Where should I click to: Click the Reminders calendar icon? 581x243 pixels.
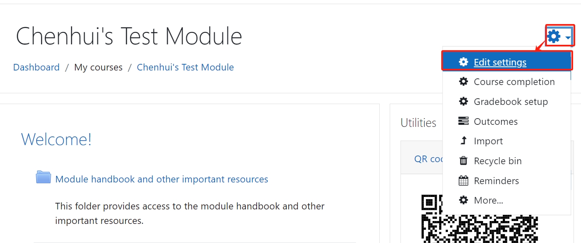point(463,180)
